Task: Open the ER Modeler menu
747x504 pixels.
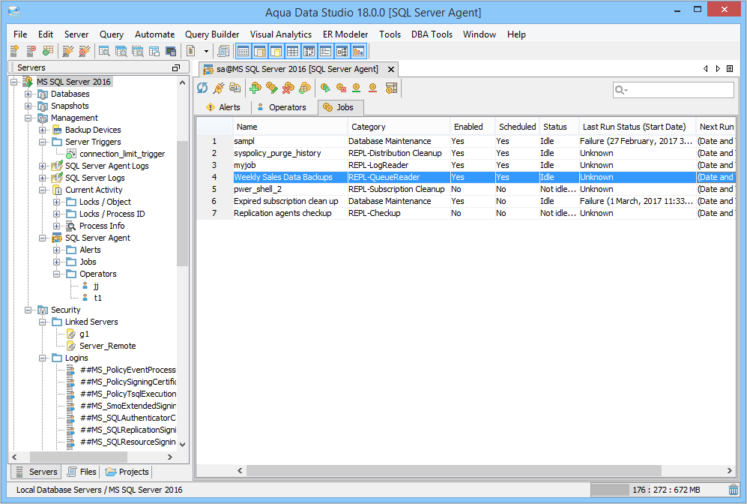Action: [x=345, y=34]
